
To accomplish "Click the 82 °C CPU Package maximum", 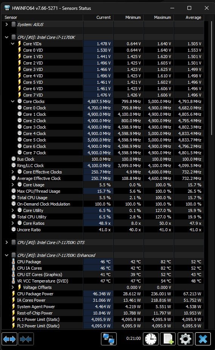I will click(x=166, y=262).
